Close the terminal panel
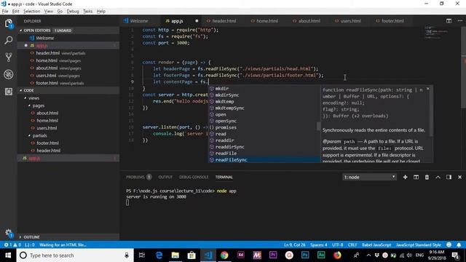Image resolution: width=466 pixels, height=262 pixels. click(459, 177)
